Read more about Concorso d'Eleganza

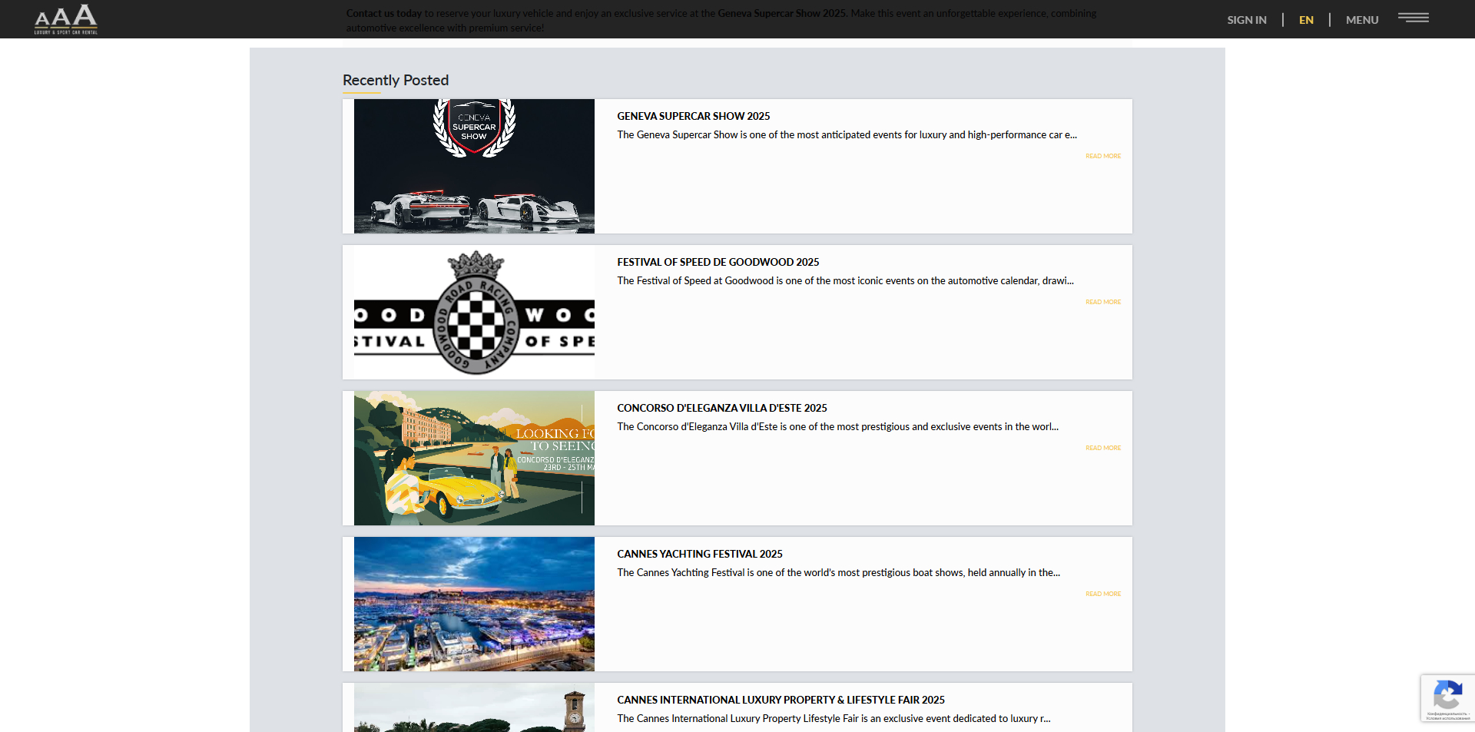click(x=1102, y=448)
